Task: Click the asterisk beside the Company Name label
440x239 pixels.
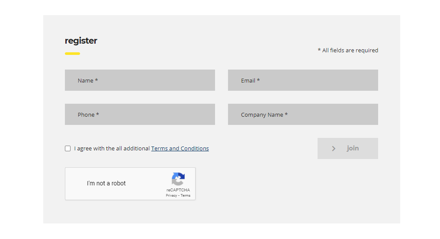Action: [x=286, y=115]
